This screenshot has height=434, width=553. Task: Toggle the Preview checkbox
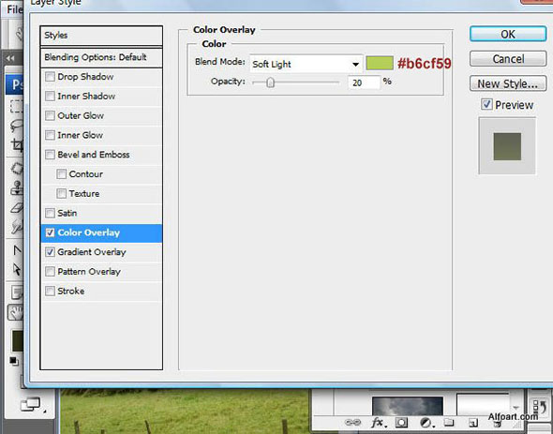click(x=486, y=104)
